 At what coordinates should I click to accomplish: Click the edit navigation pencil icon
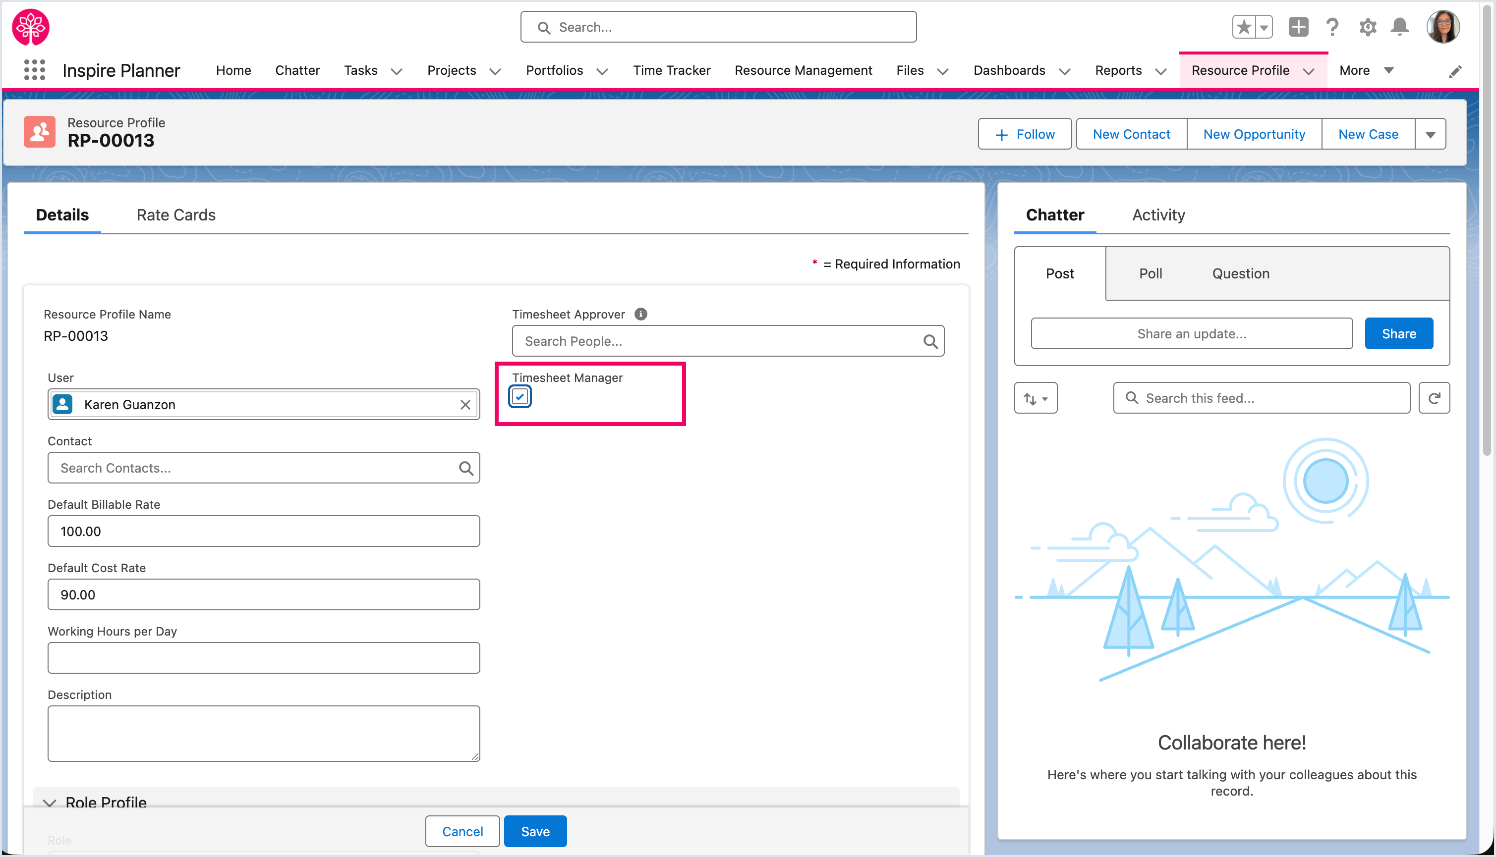coord(1455,71)
